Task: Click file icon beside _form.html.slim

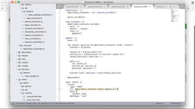Action: point(24,100)
